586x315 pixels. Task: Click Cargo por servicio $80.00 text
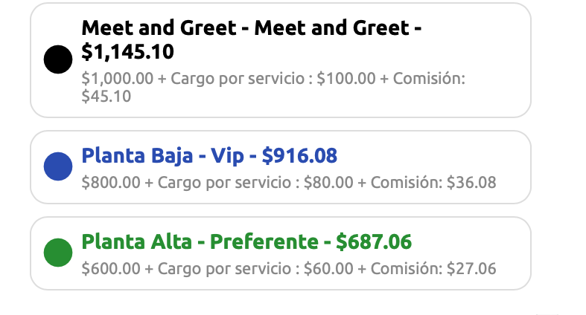[x=255, y=183]
